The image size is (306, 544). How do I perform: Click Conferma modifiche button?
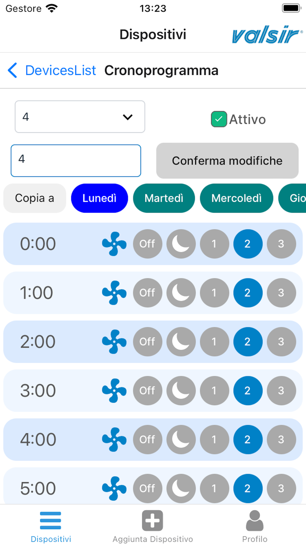[x=227, y=161]
